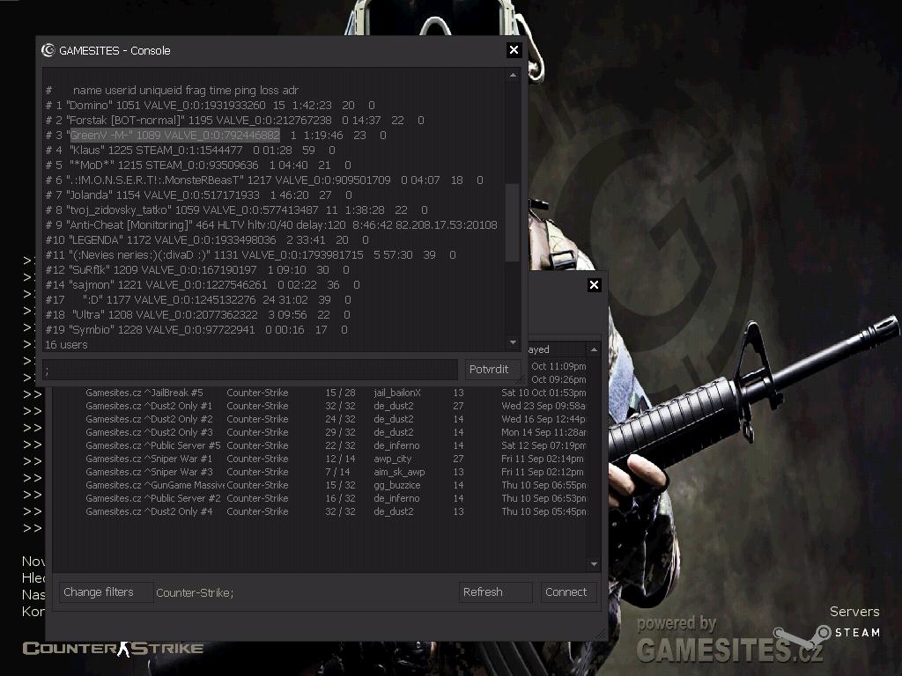The height and width of the screenshot is (676, 902).
Task: Click console line for Forstak BOT-normal
Action: 234,120
